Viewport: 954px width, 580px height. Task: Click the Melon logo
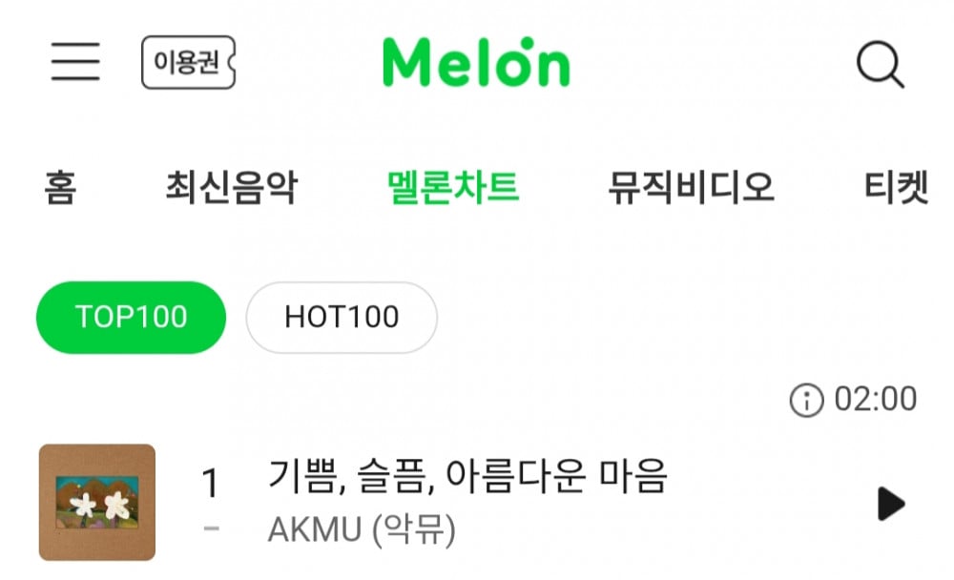click(x=476, y=62)
